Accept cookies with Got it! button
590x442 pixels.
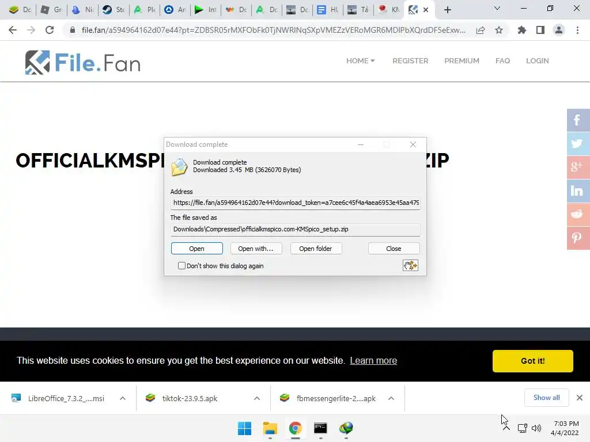click(533, 361)
